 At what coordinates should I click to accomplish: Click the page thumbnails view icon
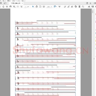tap(21, 7)
